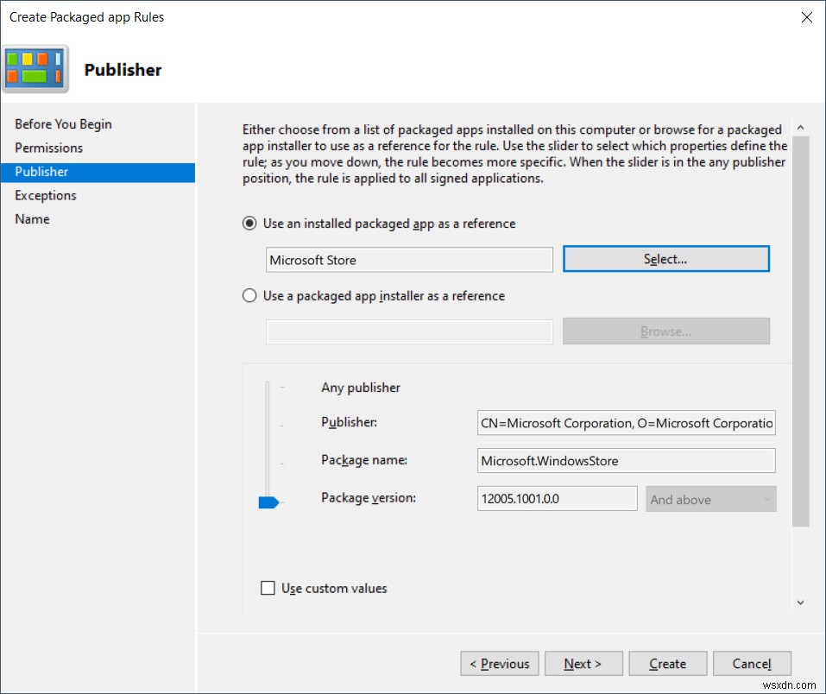Open the 'And above' version dropdown
The height and width of the screenshot is (694, 826).
[709, 499]
